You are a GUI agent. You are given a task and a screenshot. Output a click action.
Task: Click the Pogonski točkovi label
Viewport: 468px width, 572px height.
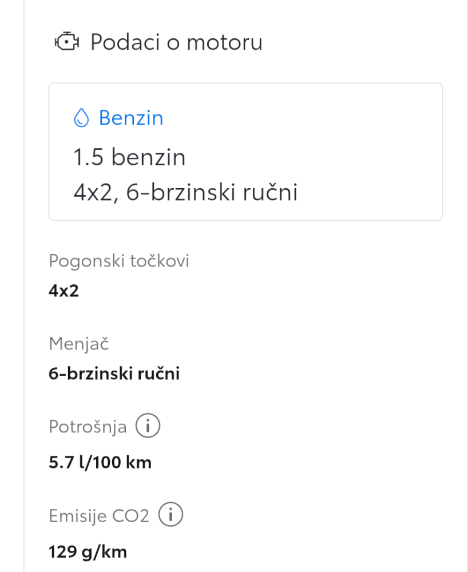pos(119,261)
